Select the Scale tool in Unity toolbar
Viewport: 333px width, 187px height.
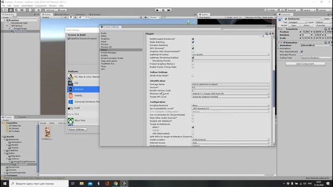click(22, 10)
